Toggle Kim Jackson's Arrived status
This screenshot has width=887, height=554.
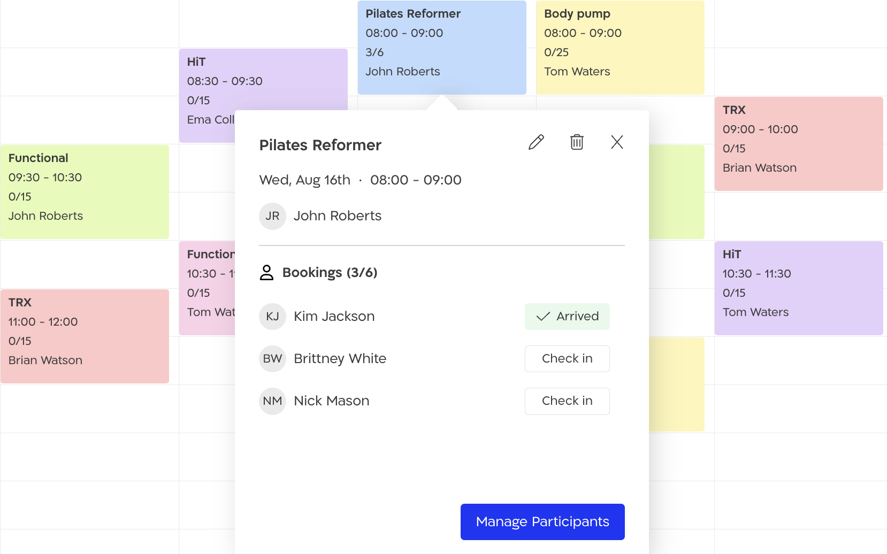tap(567, 316)
